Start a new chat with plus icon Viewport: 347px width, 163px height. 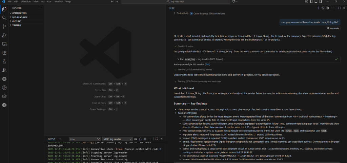[x=318, y=8]
